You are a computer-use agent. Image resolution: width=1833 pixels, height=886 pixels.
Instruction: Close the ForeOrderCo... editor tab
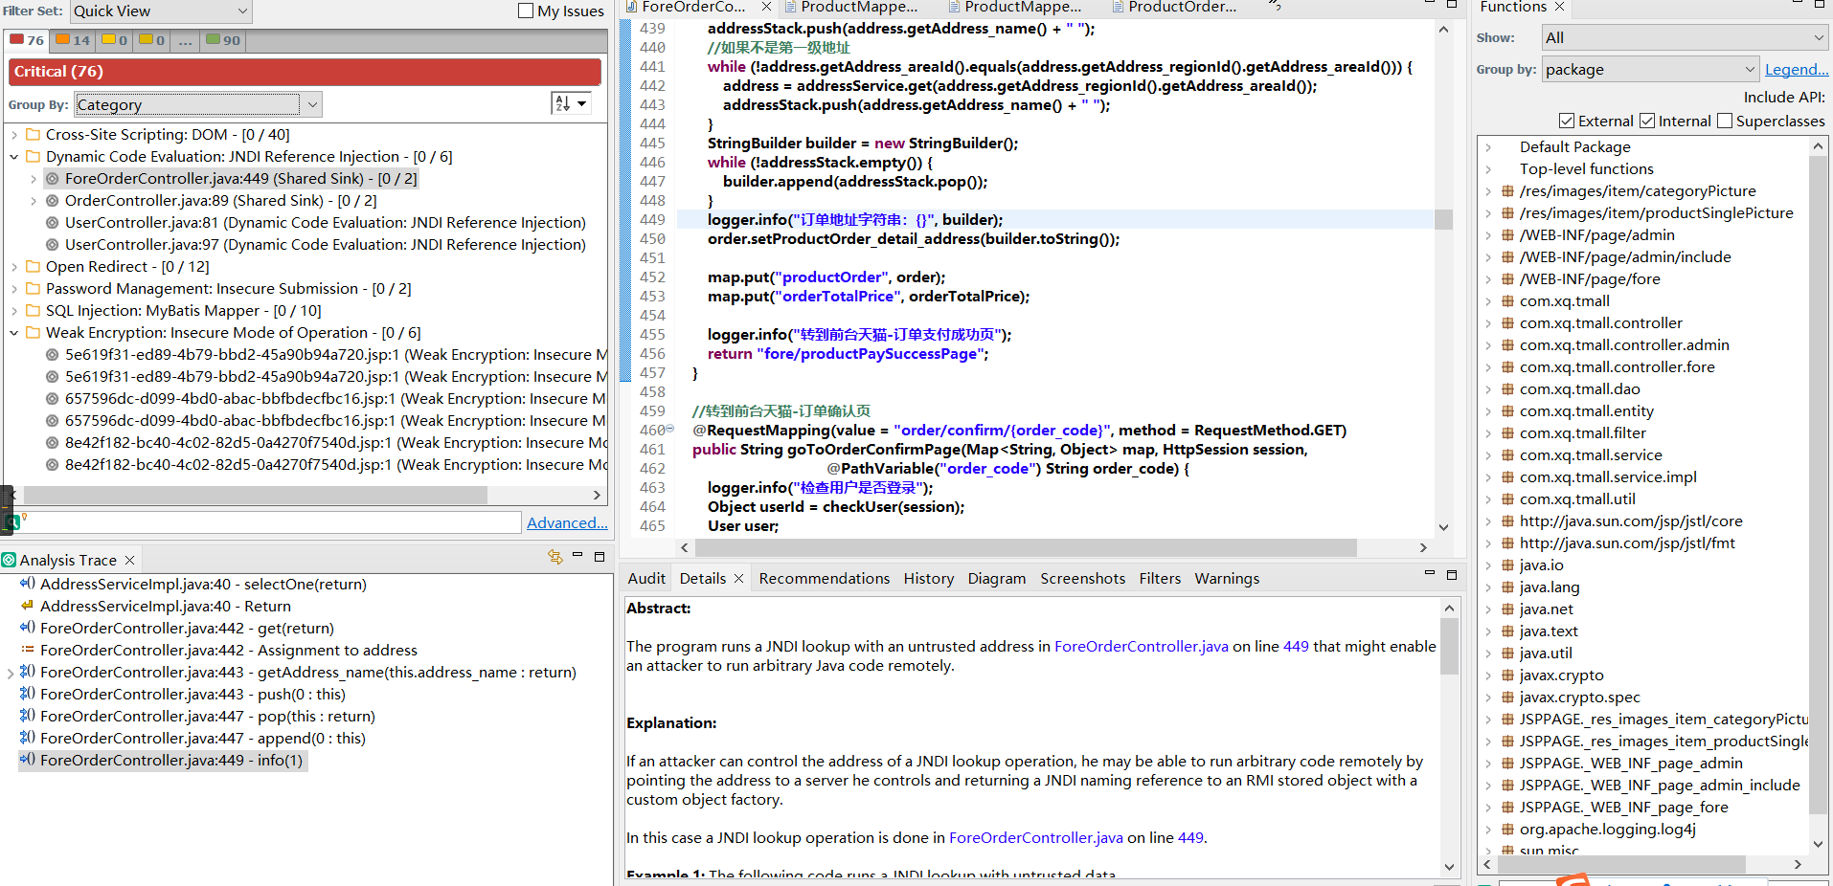tap(766, 7)
